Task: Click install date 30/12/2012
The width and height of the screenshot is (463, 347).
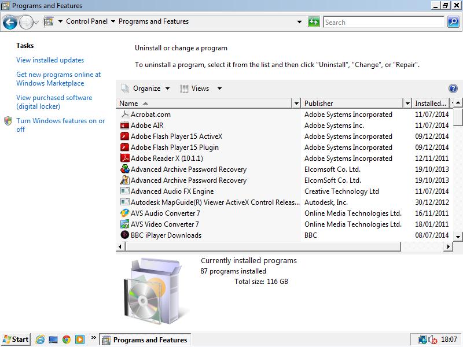Action: (432, 202)
